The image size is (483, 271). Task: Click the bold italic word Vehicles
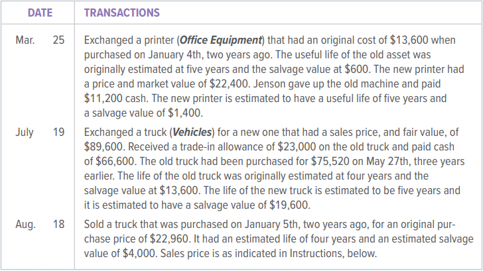tap(192, 133)
